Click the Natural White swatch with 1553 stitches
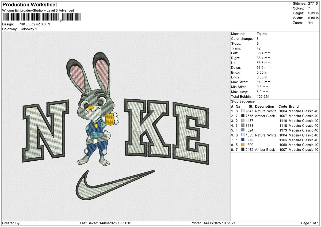 pyautogui.click(x=243, y=135)
